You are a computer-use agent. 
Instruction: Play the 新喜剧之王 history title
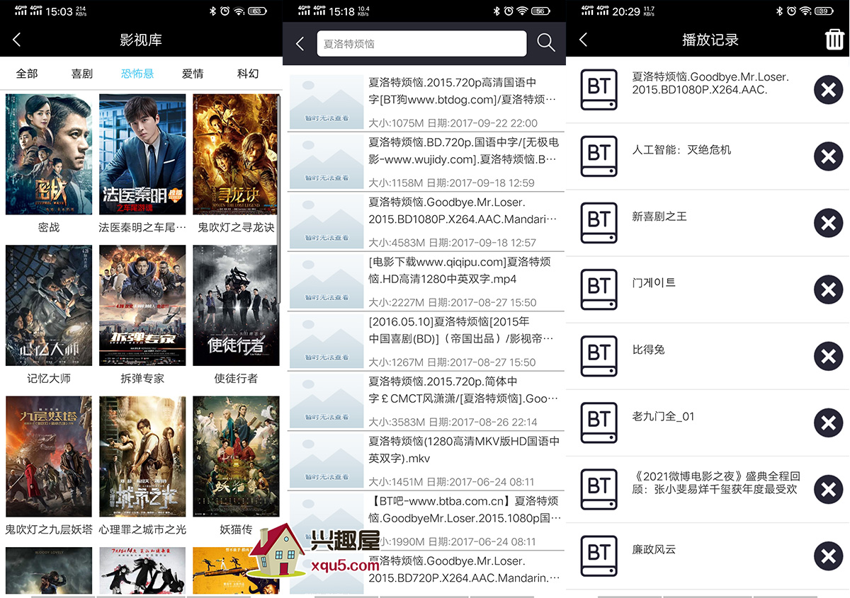click(659, 217)
